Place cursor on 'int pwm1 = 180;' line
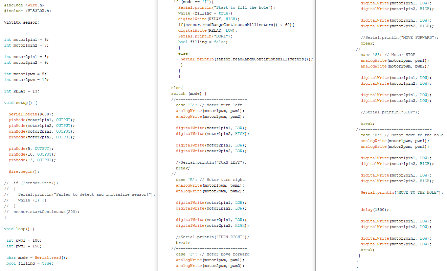The image size is (447, 271). point(24,240)
